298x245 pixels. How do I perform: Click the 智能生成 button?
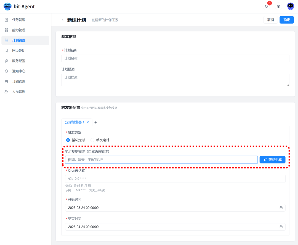(x=272, y=160)
